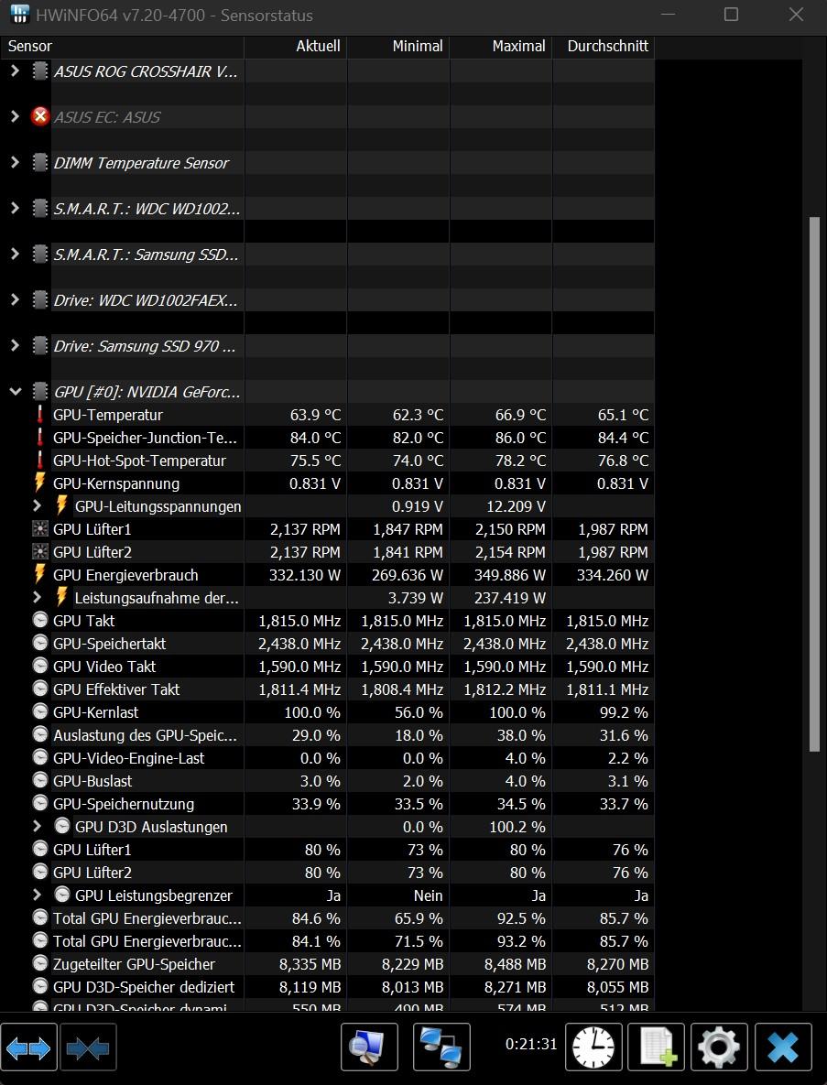Click the red error icon beside ASUS EC

tap(40, 117)
